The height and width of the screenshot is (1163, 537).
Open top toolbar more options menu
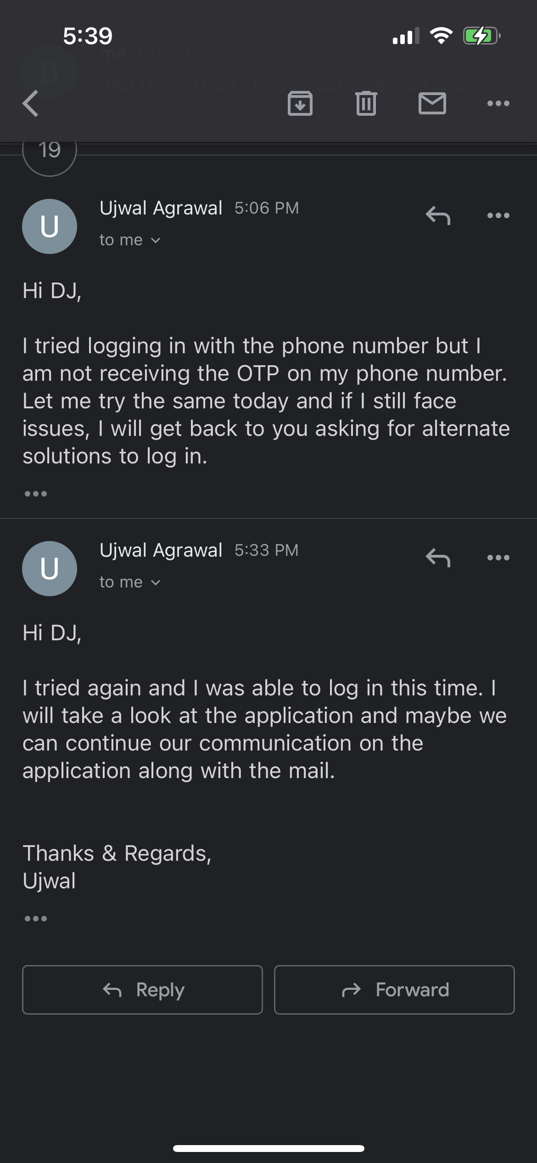(x=498, y=103)
